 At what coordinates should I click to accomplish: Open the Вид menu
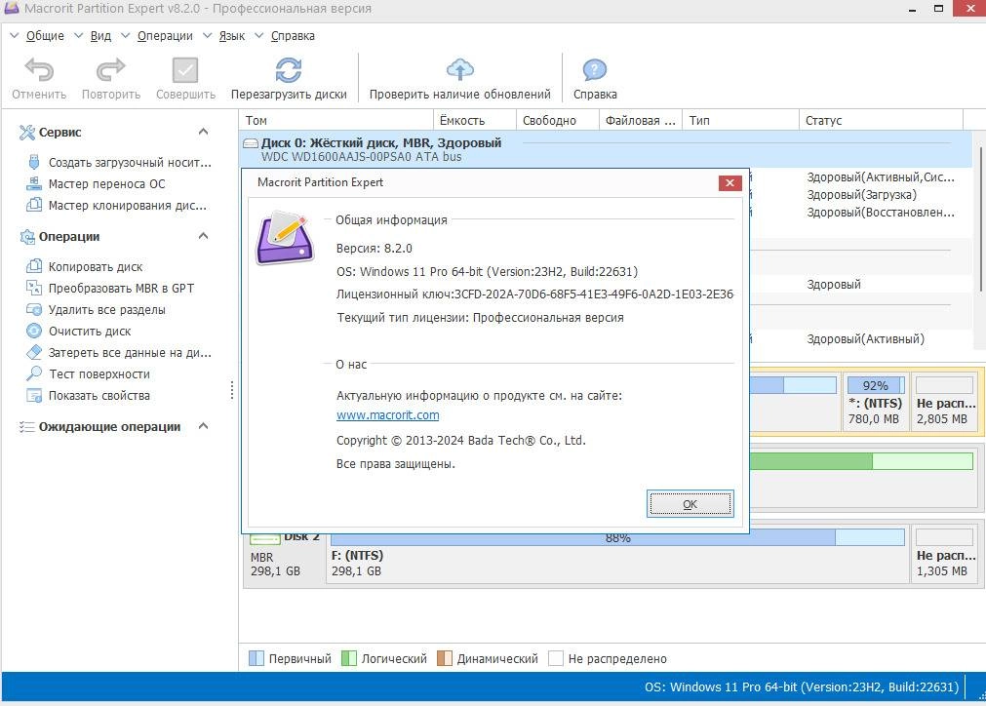coord(100,36)
